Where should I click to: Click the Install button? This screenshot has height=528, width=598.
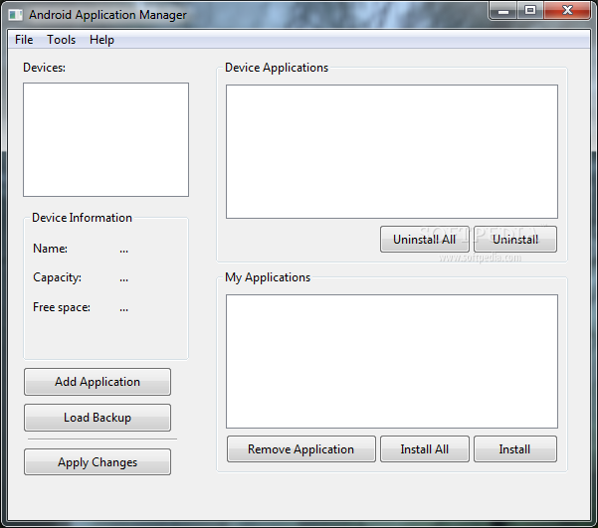click(515, 449)
